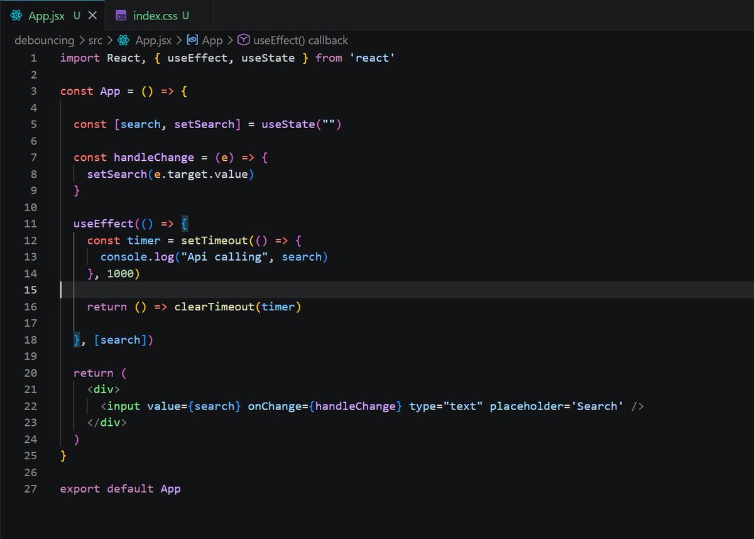The width and height of the screenshot is (754, 539).
Task: Click useEffect call on line 11
Action: coord(104,224)
